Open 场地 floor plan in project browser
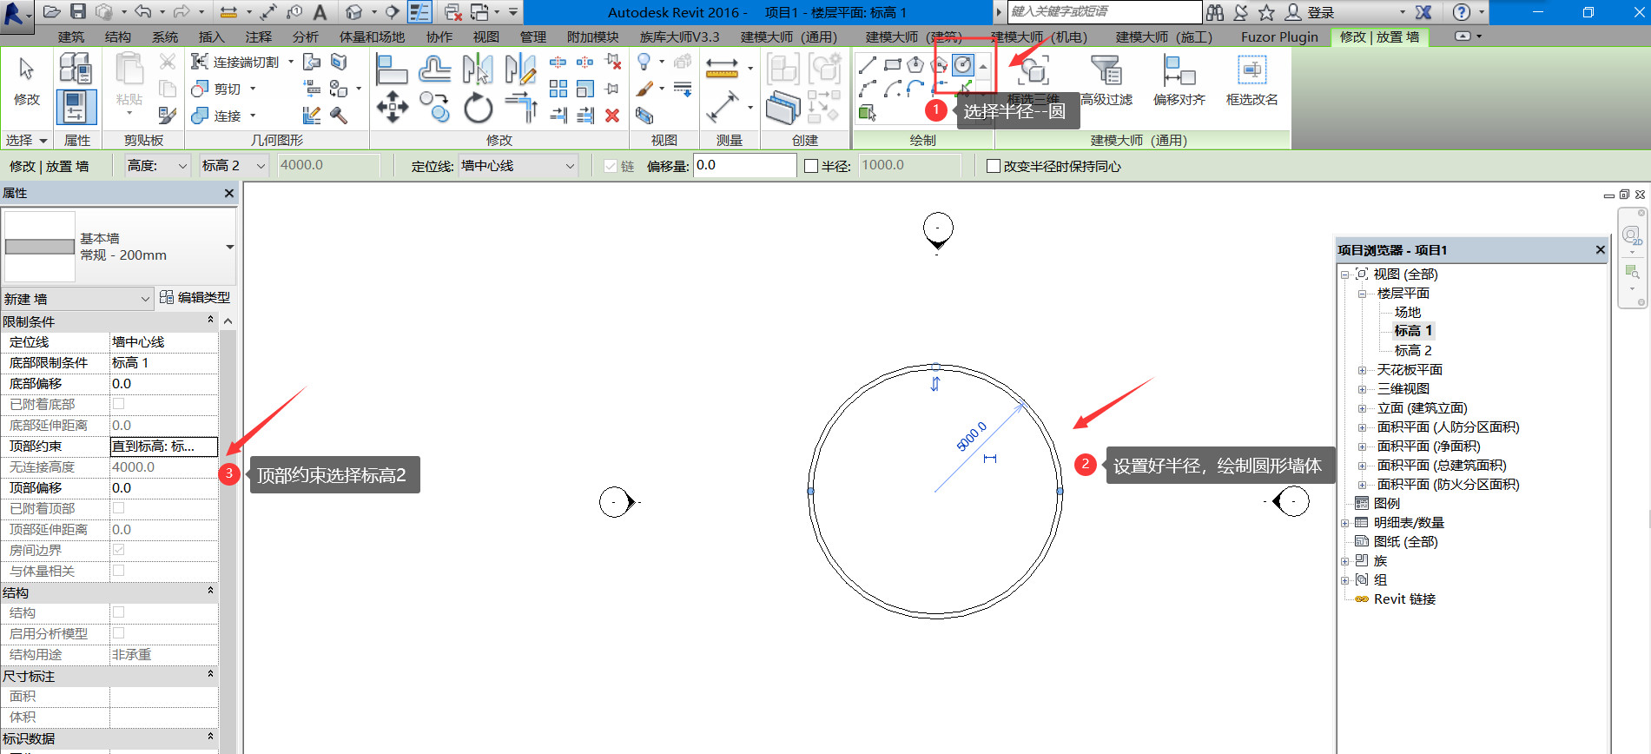 click(x=1408, y=313)
